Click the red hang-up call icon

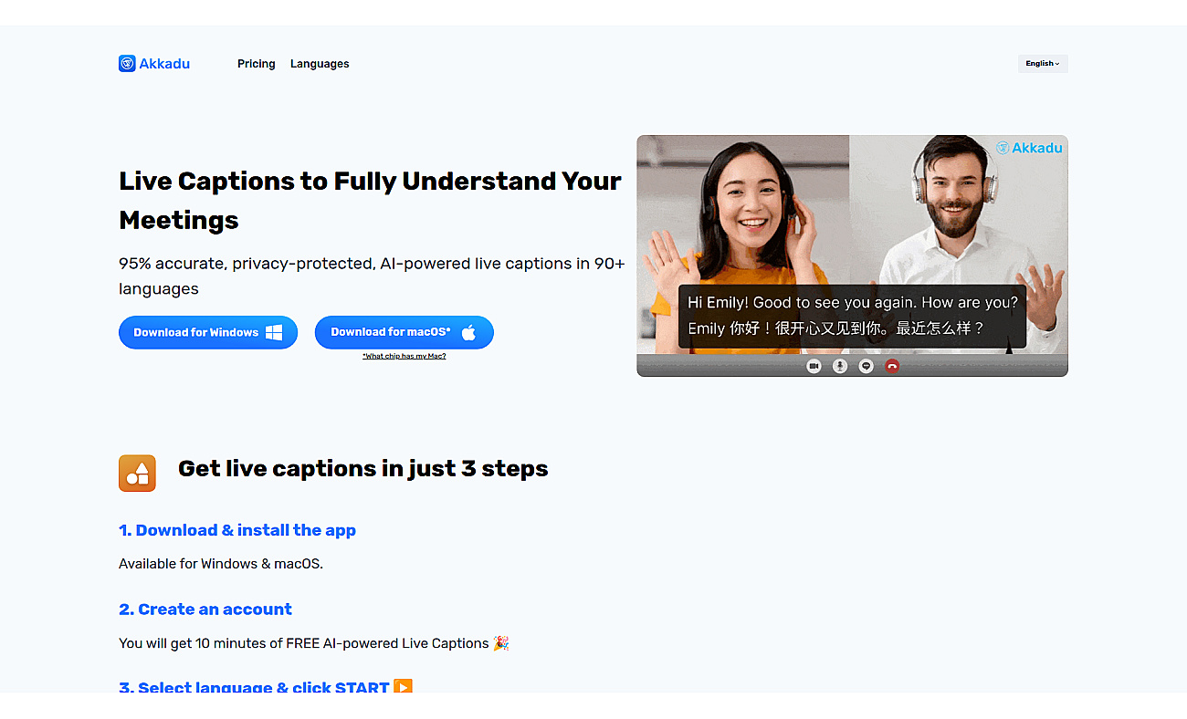892,366
